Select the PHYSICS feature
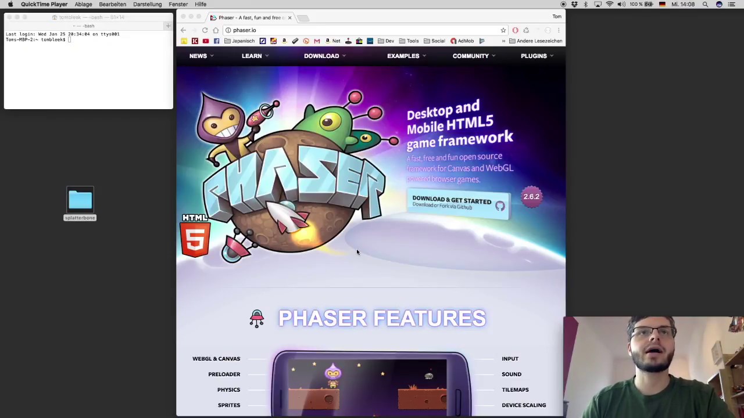The width and height of the screenshot is (744, 418). [228, 390]
